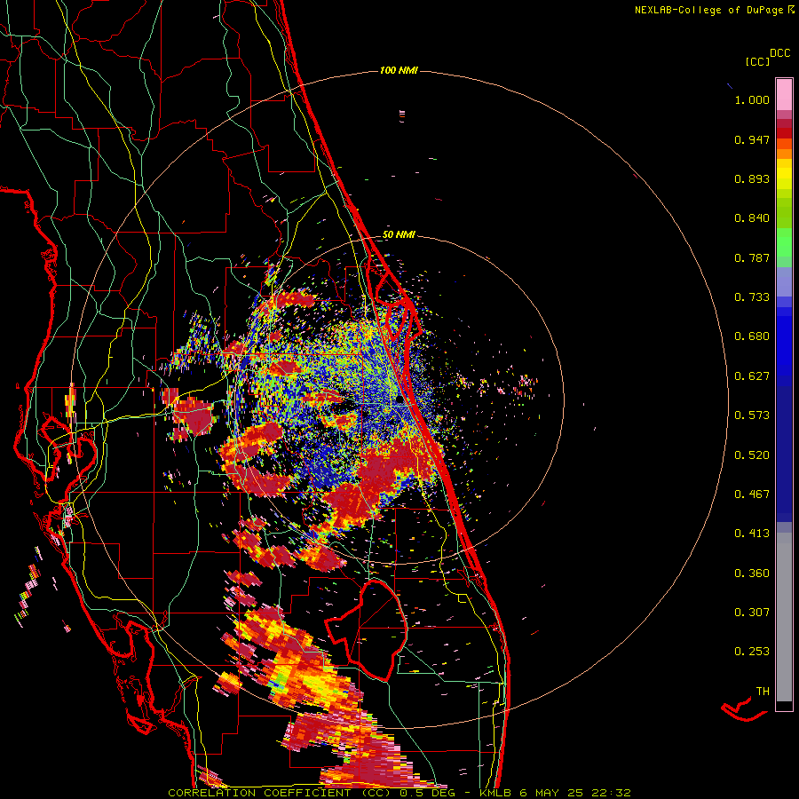Click the 0.680 color scale value

(752, 336)
